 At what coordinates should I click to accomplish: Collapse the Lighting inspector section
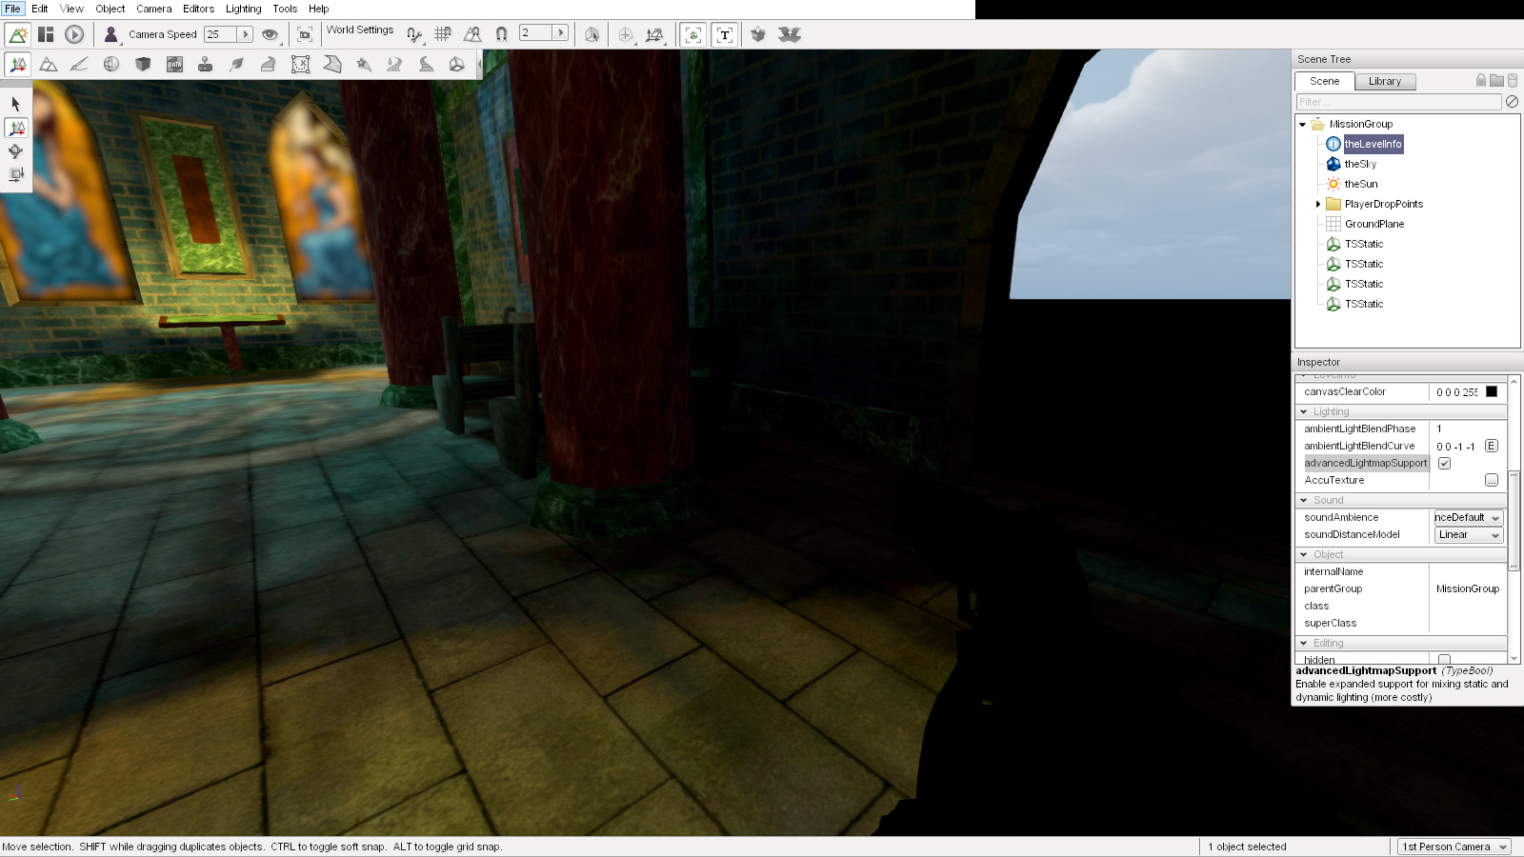1303,412
